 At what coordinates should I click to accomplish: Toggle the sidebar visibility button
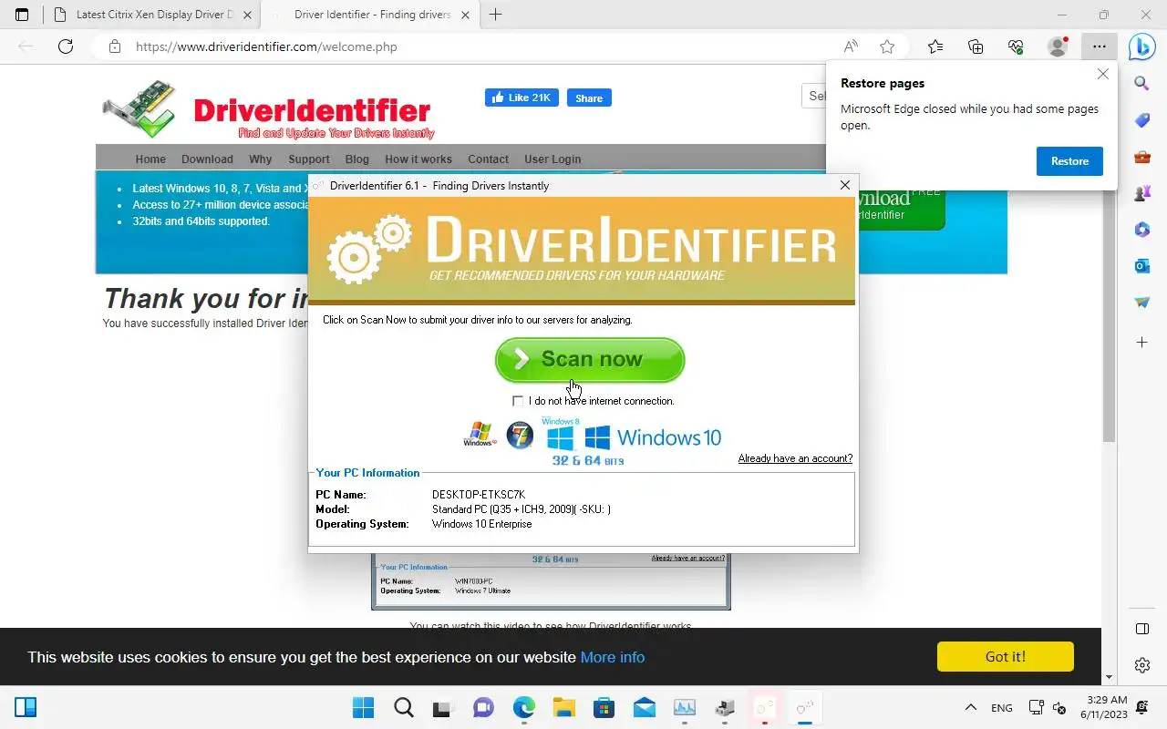point(1141,629)
